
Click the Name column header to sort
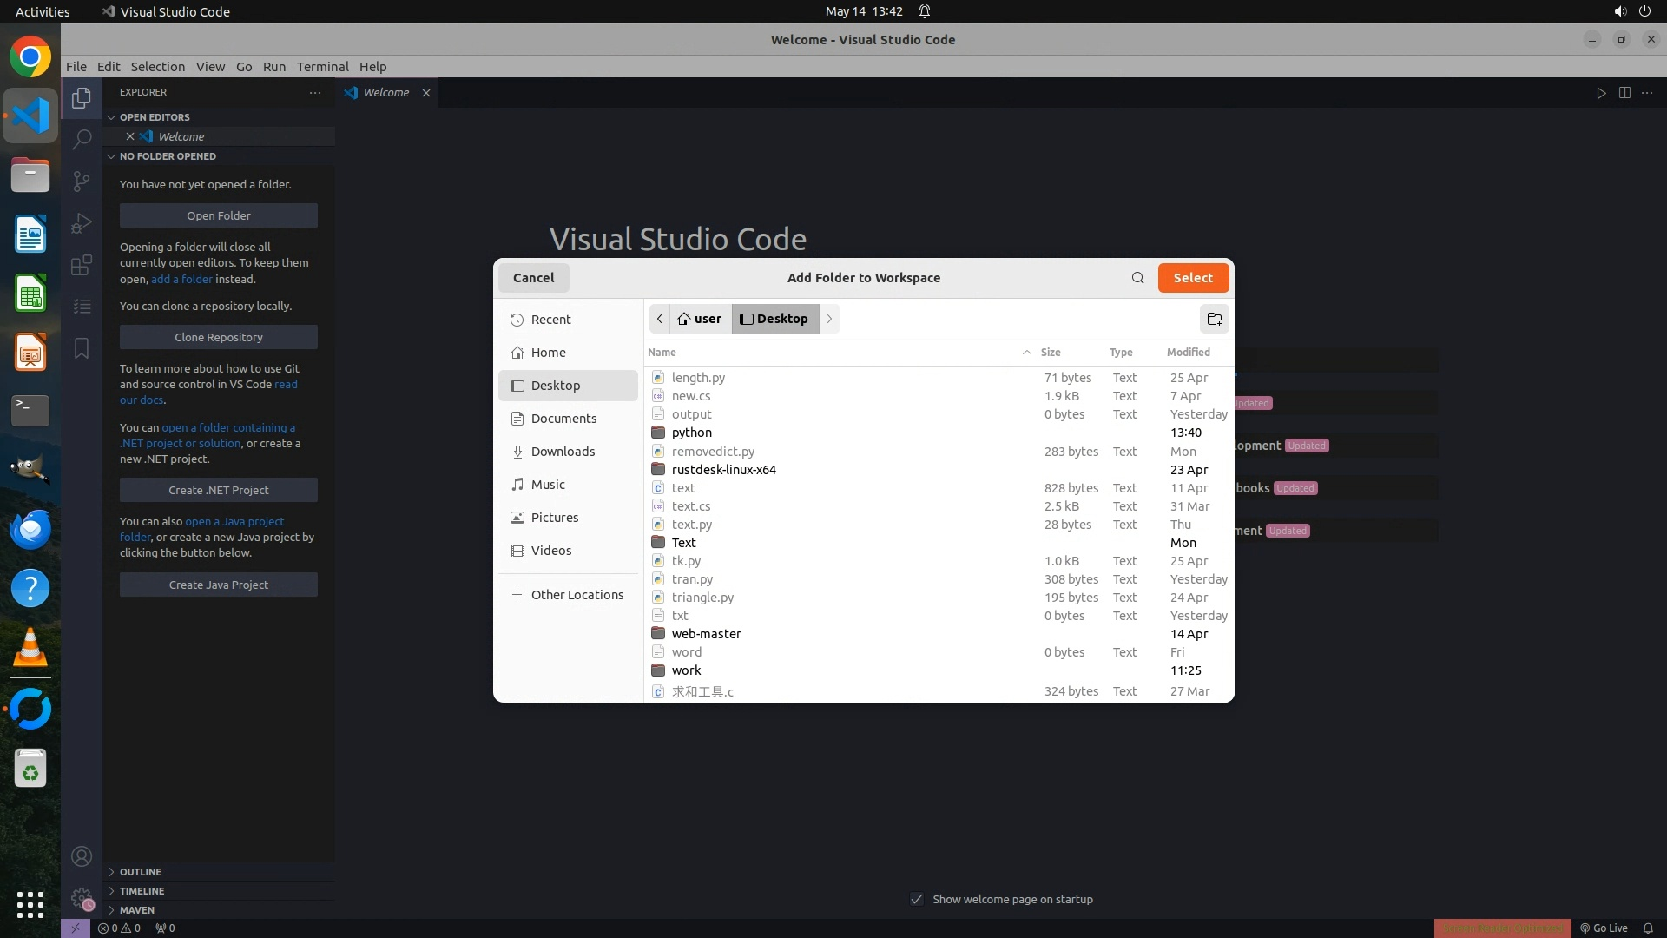(x=662, y=352)
